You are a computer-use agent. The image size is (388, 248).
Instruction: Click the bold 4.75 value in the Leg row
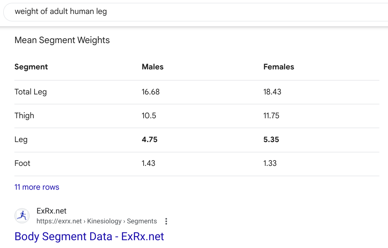coord(149,139)
